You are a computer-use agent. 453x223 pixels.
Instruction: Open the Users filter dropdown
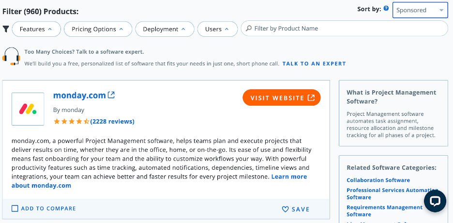(217, 29)
